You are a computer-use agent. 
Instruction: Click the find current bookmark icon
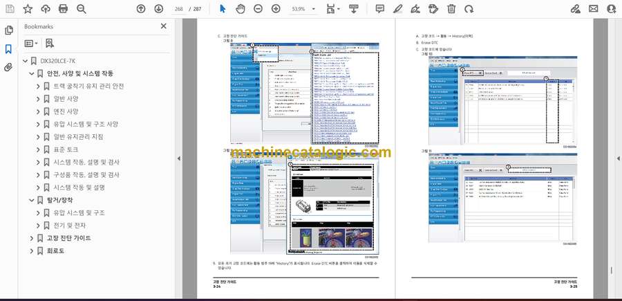[50, 44]
